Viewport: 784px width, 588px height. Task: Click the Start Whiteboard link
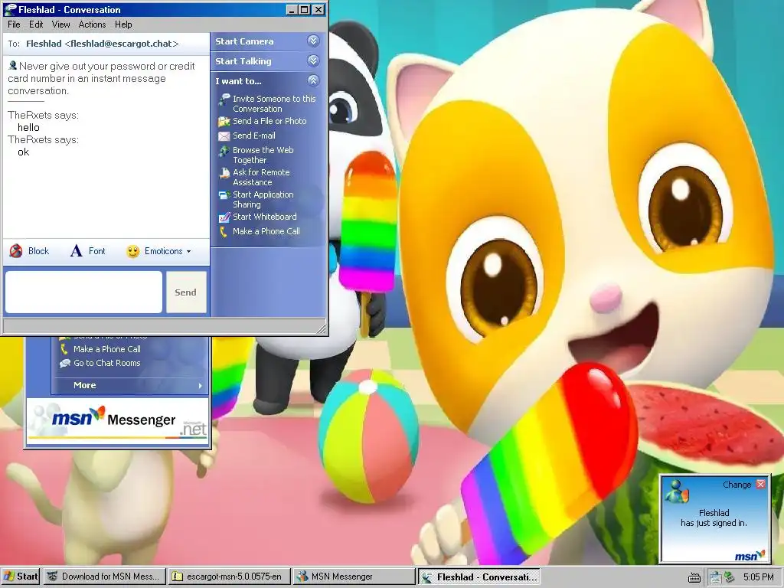pos(264,217)
